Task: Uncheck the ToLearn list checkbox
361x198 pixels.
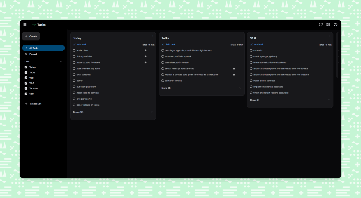Action: pyautogui.click(x=26, y=89)
